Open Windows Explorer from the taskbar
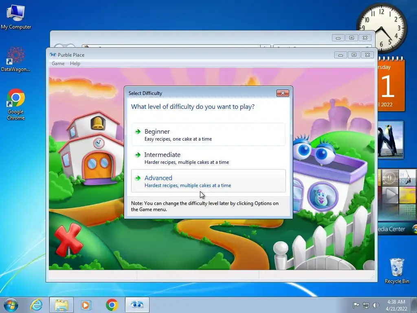The height and width of the screenshot is (313, 417). click(x=61, y=305)
